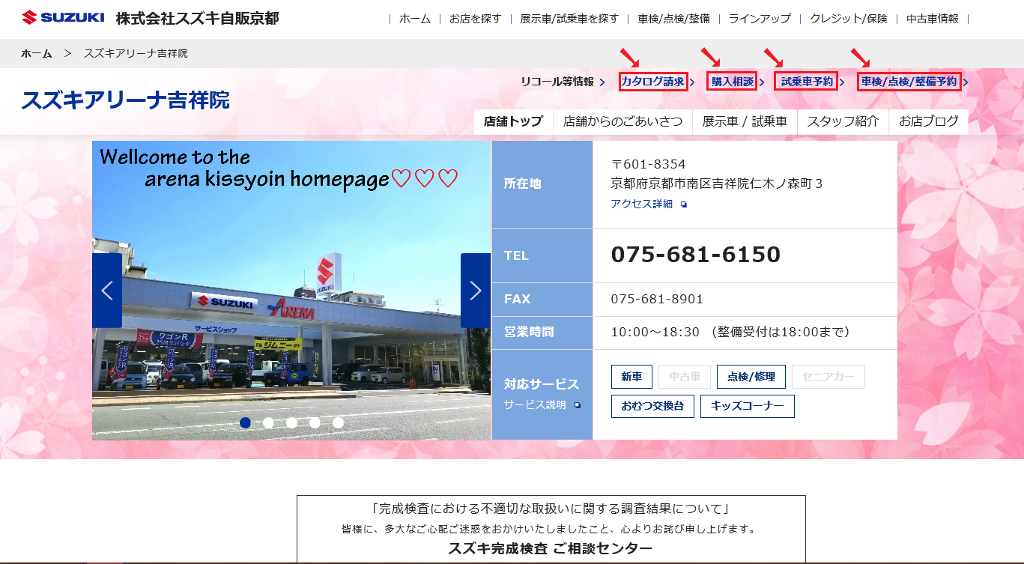
Task: Click the 新車 service tag
Action: [x=631, y=377]
